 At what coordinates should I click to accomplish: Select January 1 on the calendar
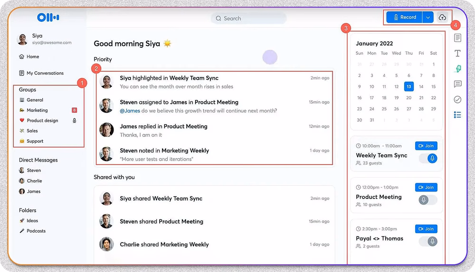(434, 64)
